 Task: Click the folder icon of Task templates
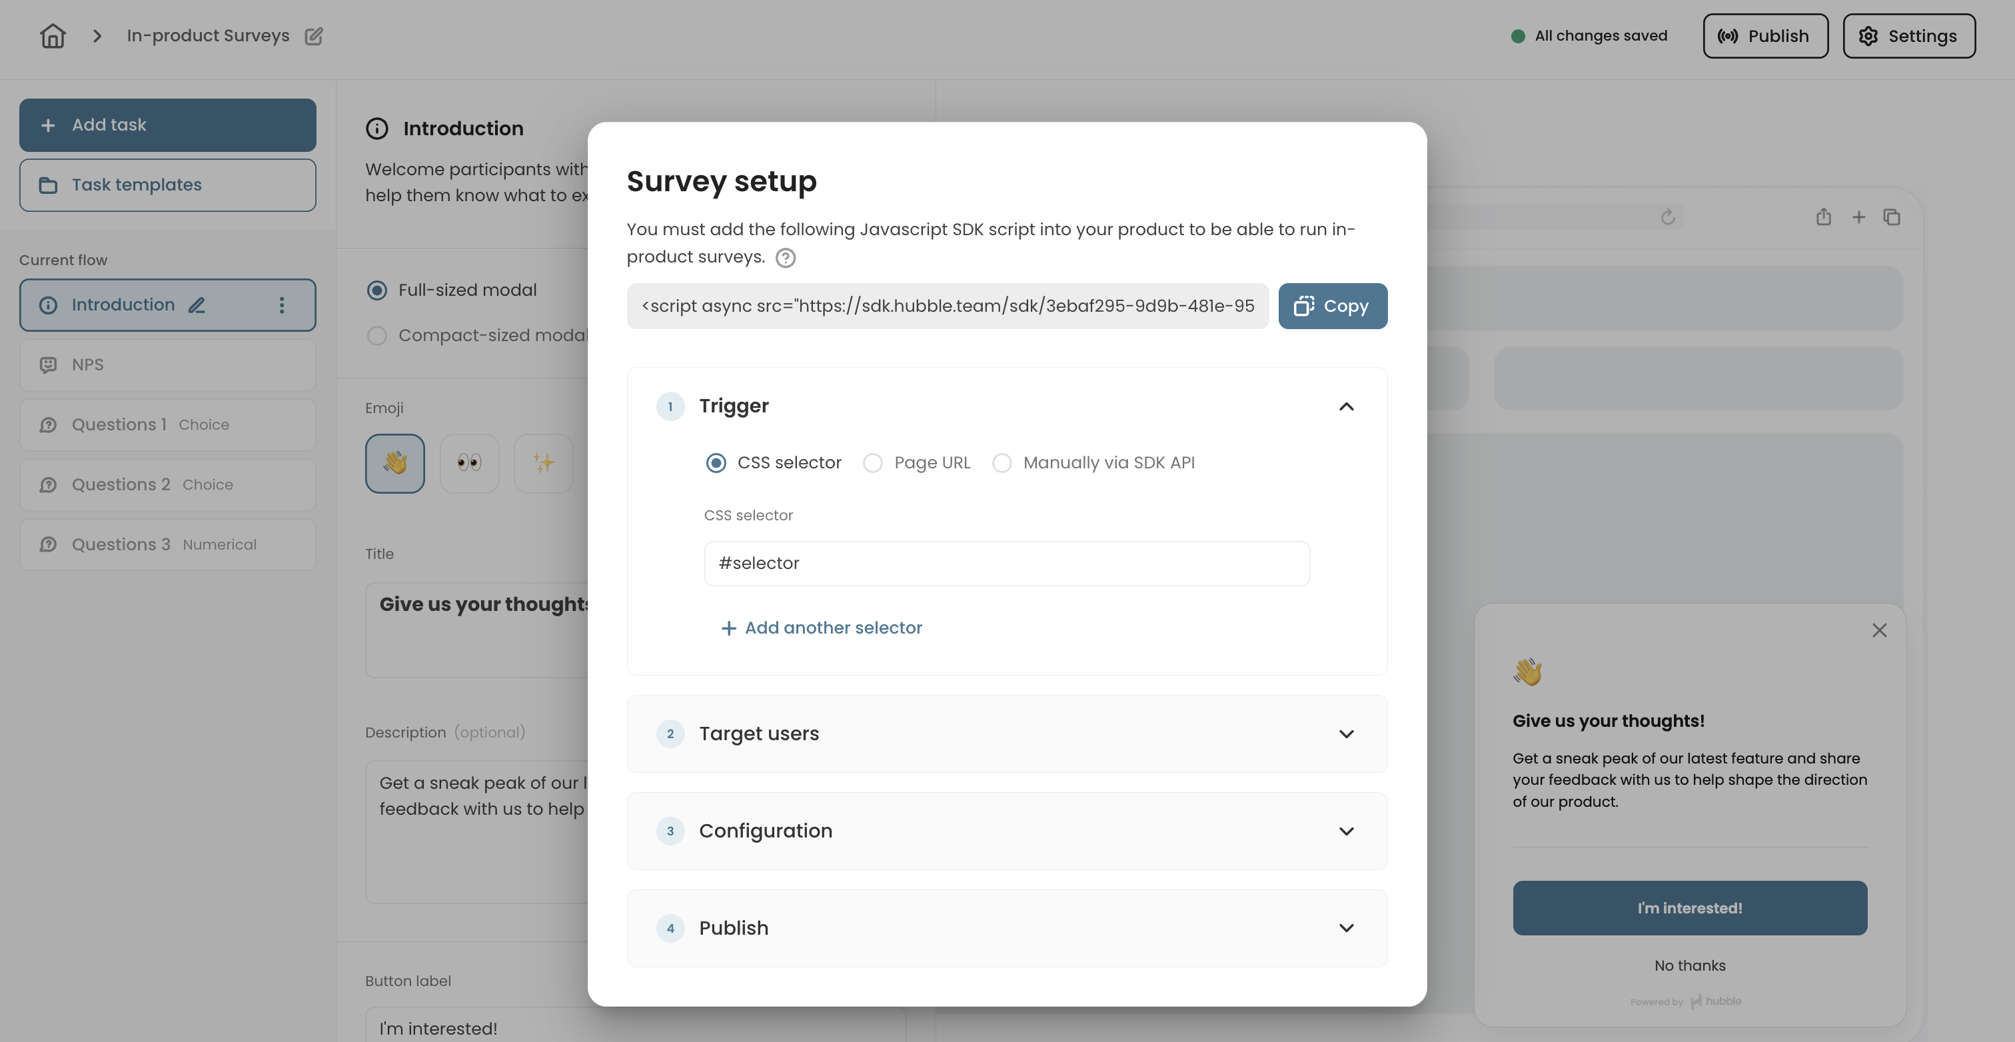(x=49, y=185)
